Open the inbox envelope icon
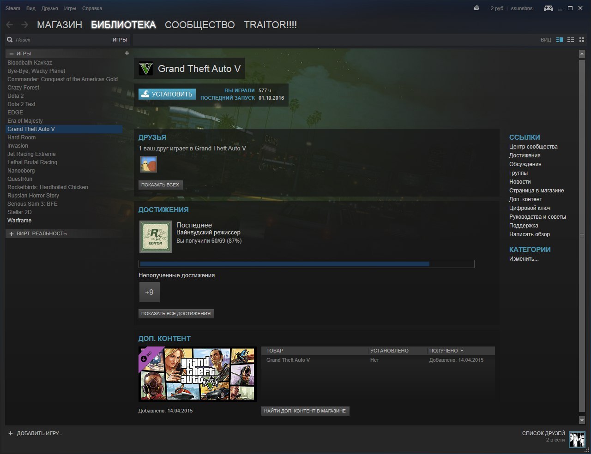 [476, 8]
